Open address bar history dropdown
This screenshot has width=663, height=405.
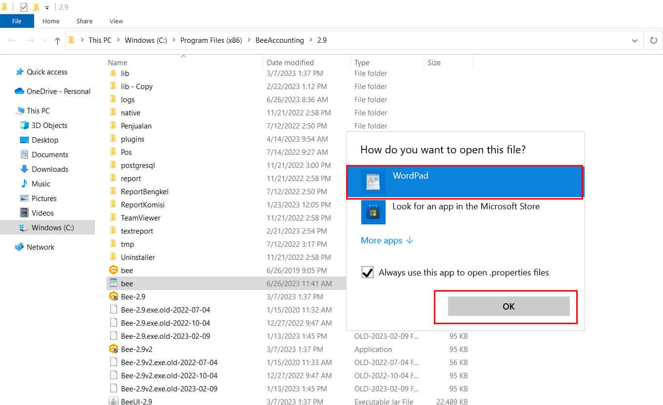(x=634, y=40)
